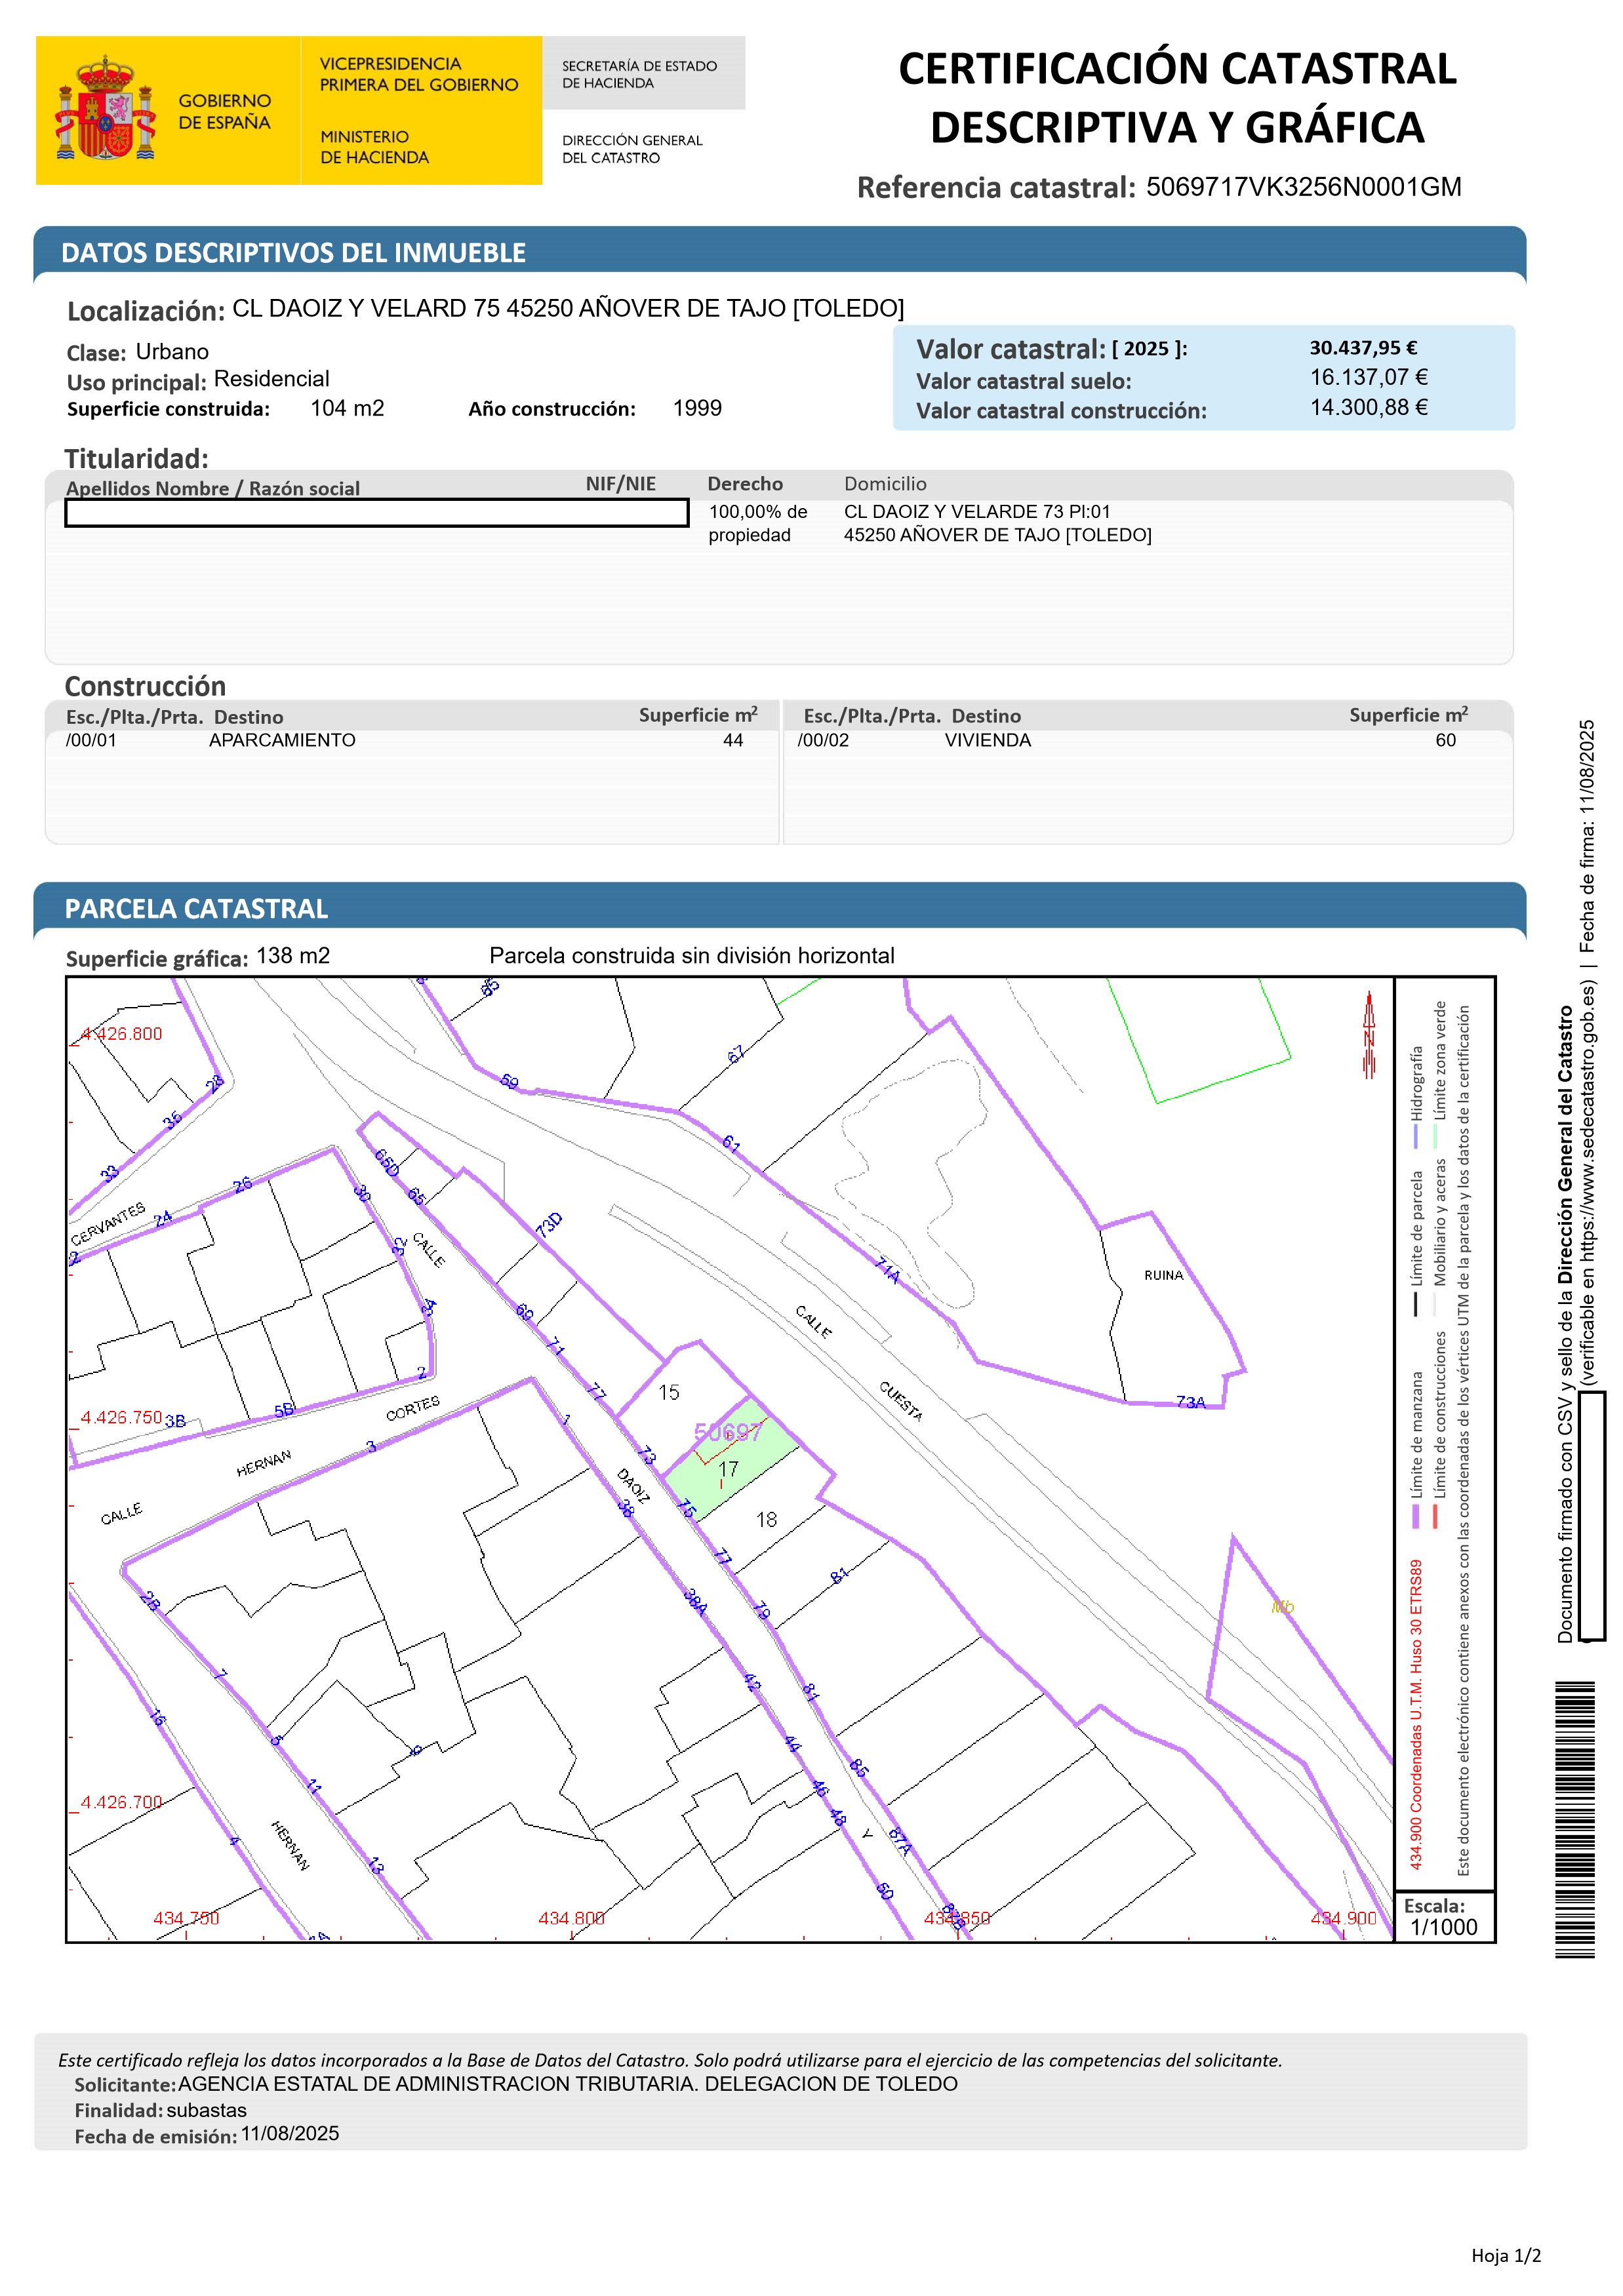The image size is (1623, 2296).
Task: Click the Valor catastral 30.437,95 € amount
Action: point(1363,348)
